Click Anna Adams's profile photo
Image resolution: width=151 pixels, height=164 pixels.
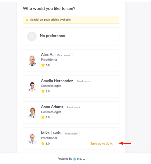[32, 113]
